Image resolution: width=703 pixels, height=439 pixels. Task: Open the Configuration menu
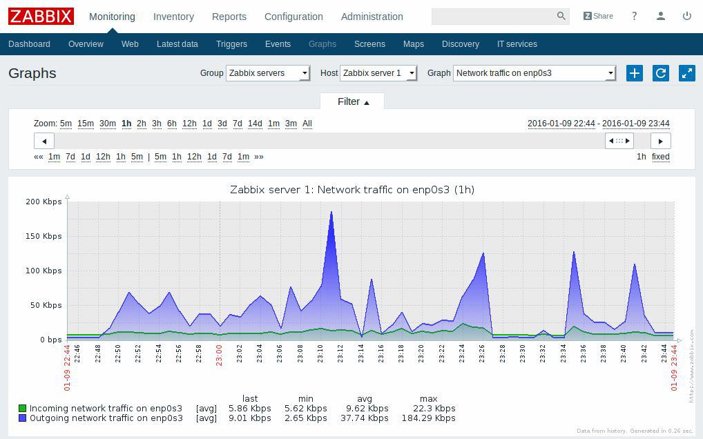point(293,17)
